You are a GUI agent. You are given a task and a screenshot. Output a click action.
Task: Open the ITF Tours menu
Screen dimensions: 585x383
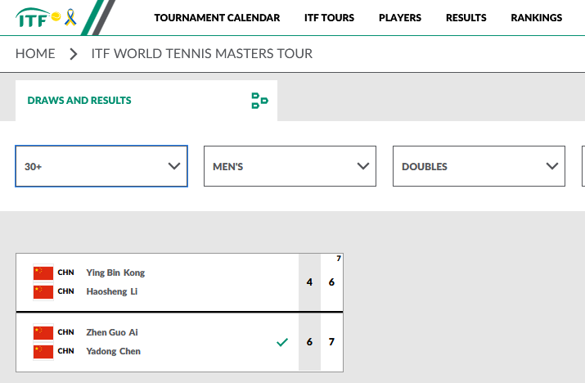(x=329, y=18)
